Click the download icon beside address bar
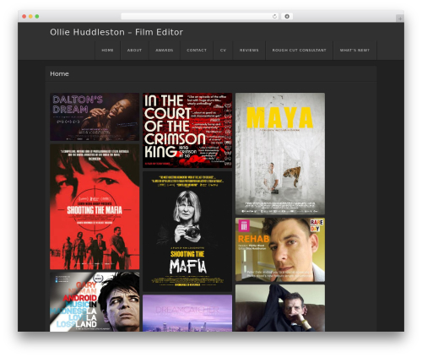422x357 pixels. point(287,16)
